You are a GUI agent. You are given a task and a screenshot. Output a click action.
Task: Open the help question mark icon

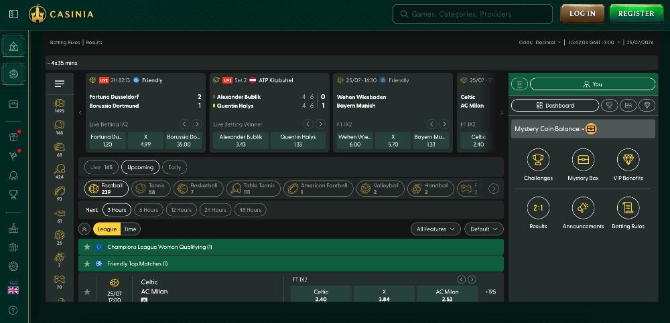[x=13, y=310]
